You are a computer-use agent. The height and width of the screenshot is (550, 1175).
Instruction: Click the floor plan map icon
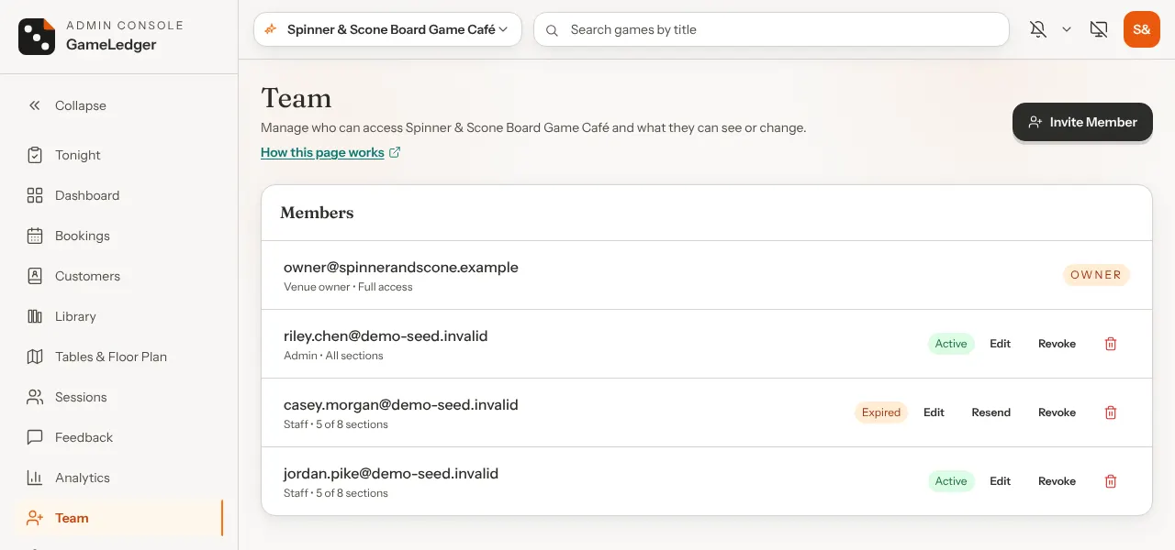35,357
